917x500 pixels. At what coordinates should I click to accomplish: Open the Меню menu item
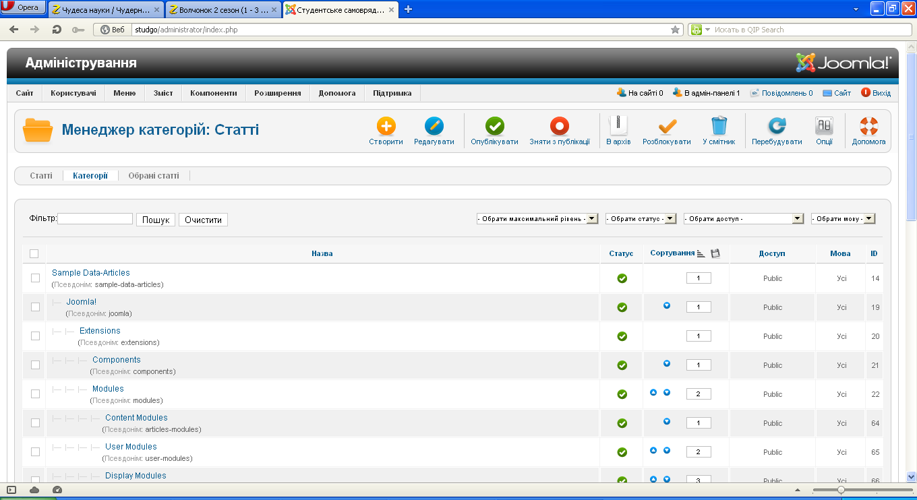(125, 93)
